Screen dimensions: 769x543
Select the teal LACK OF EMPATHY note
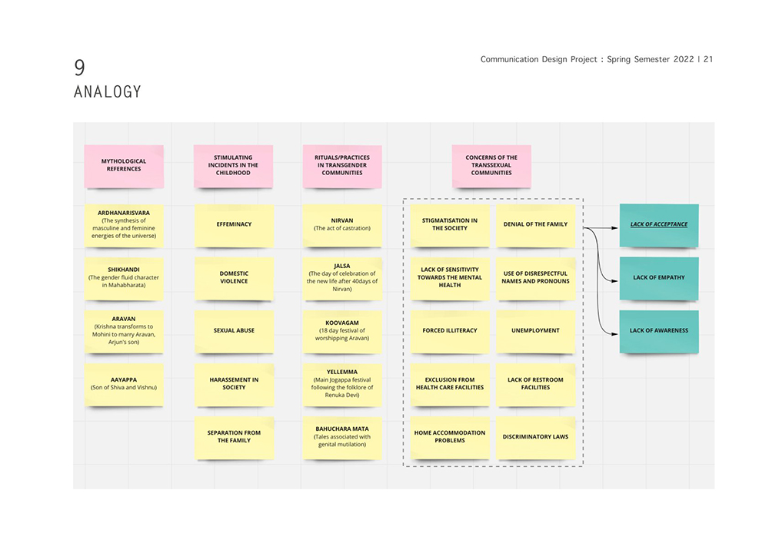659,278
